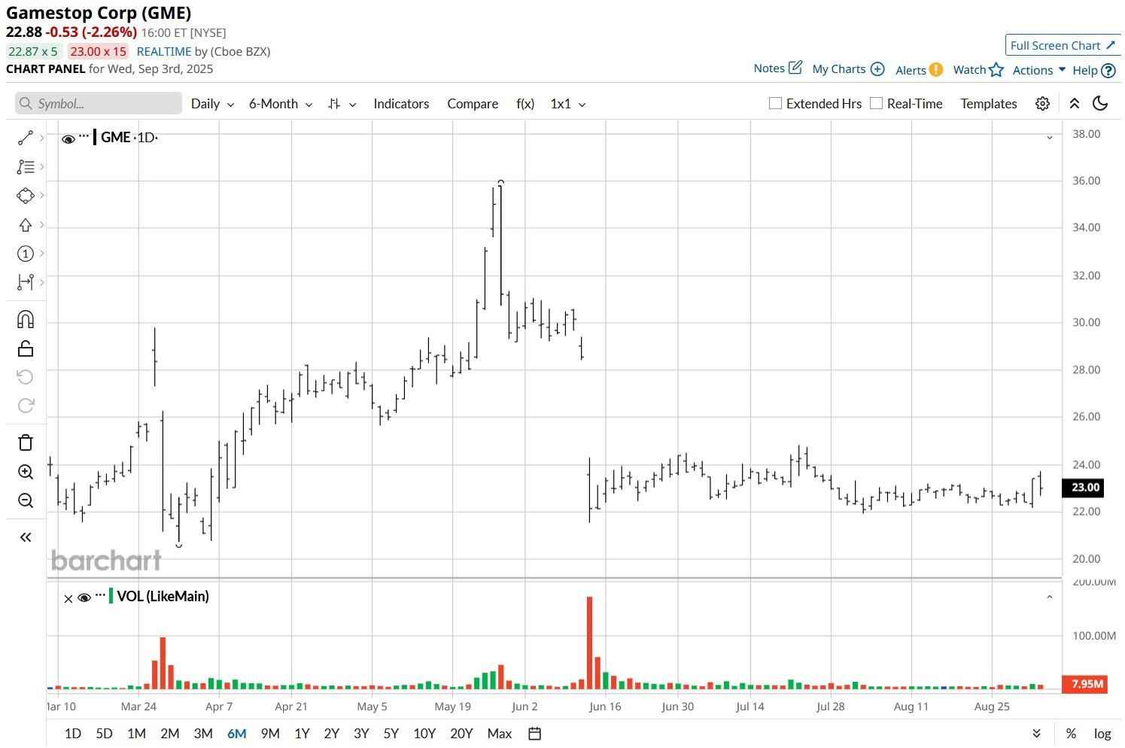This screenshot has width=1125, height=748.
Task: Select the trend line drawing tool
Action: [x=25, y=138]
